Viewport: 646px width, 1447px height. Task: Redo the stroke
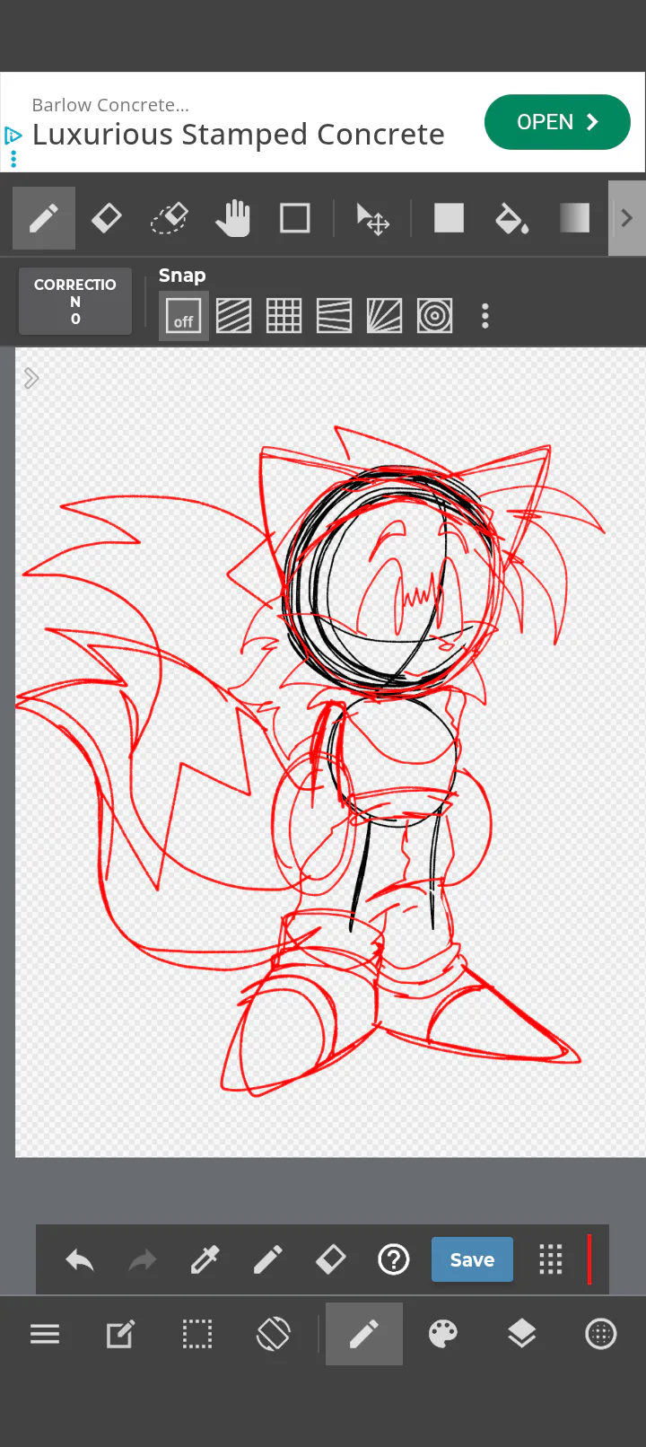click(x=143, y=1260)
